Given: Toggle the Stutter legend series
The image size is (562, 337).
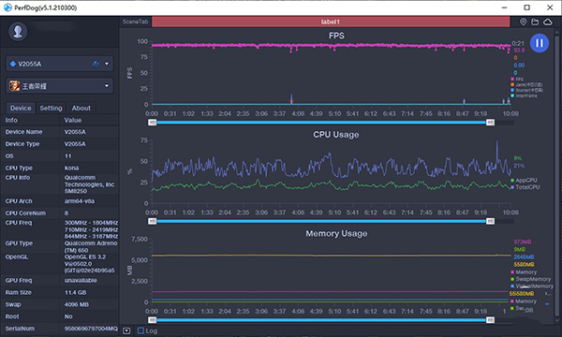Looking at the screenshot, I should point(526,90).
